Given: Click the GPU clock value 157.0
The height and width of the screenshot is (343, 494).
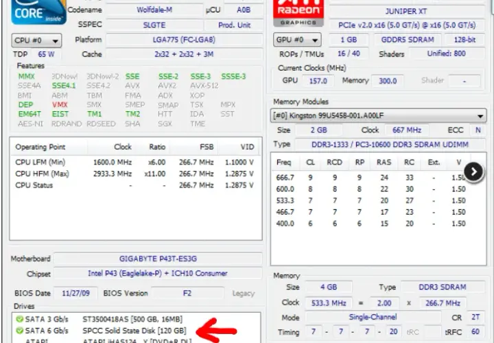Looking at the screenshot, I should (x=318, y=81).
